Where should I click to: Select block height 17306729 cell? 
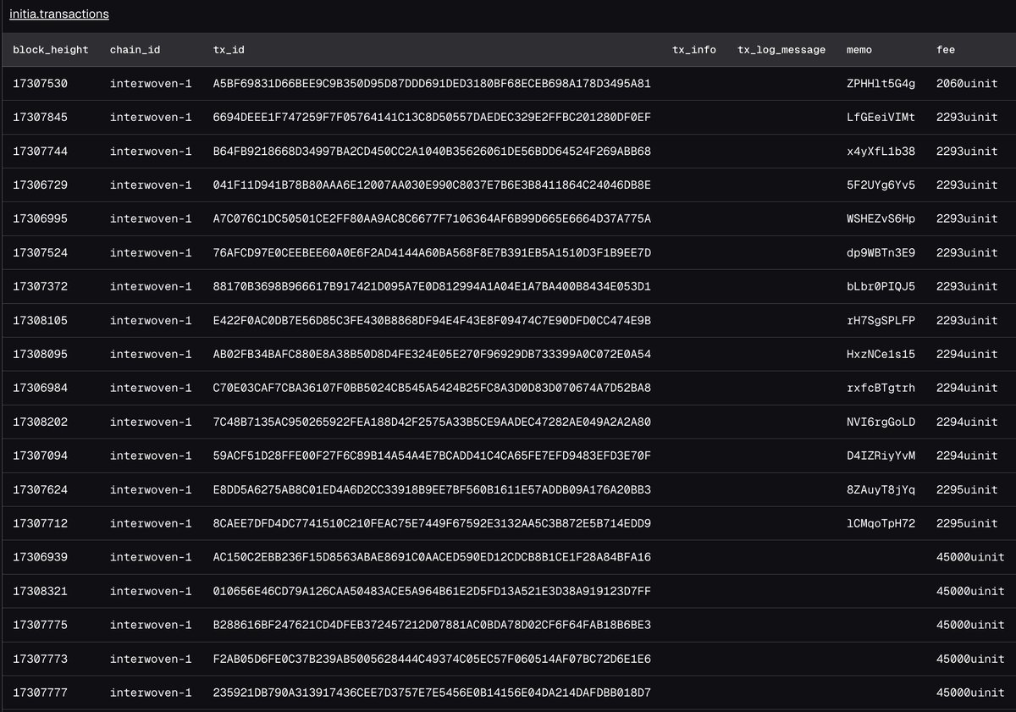40,185
